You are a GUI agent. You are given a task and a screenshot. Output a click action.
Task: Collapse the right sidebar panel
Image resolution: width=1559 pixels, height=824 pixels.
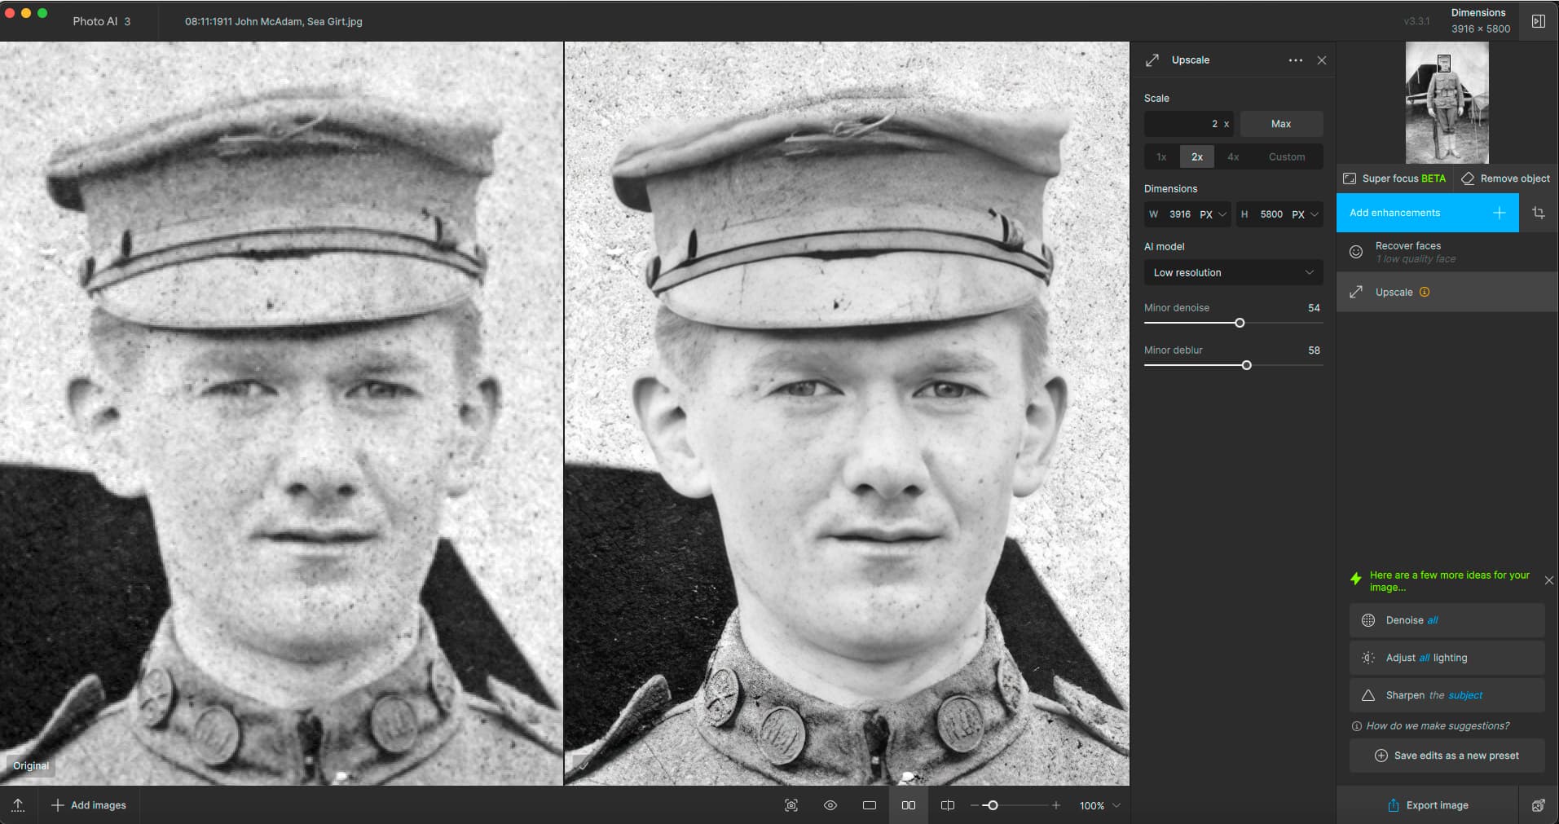[1538, 21]
